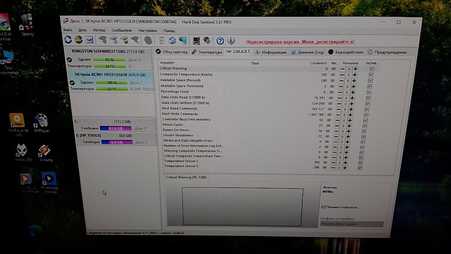Click the first grayed disk test icon

coord(102,40)
